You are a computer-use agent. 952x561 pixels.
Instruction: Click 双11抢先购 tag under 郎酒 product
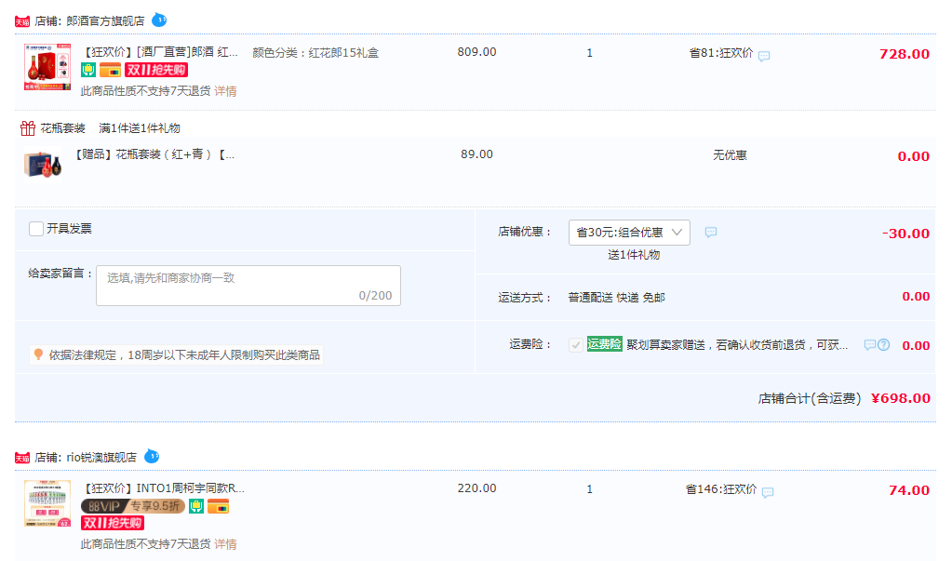pyautogui.click(x=156, y=70)
